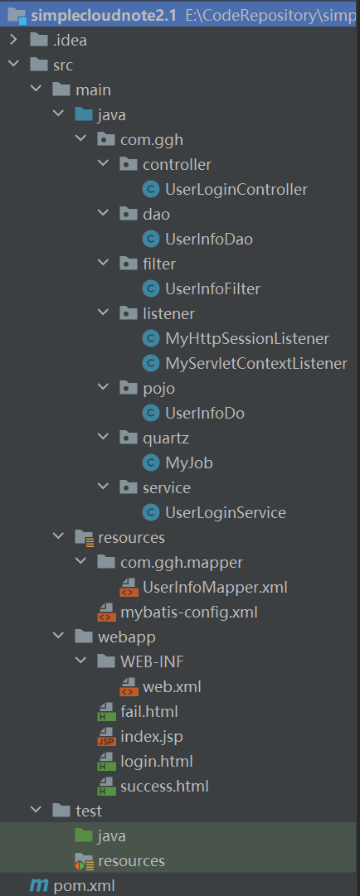The image size is (360, 896).
Task: Click the login.html file icon
Action: coord(106,762)
